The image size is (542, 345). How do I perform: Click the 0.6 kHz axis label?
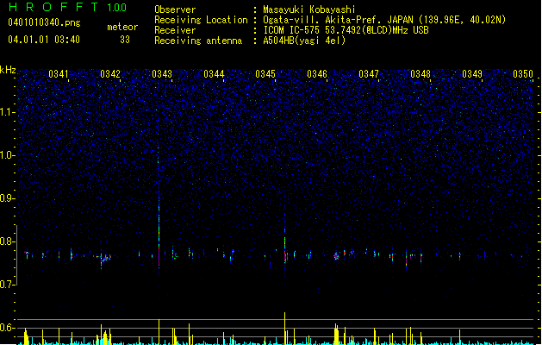[x=8, y=328]
